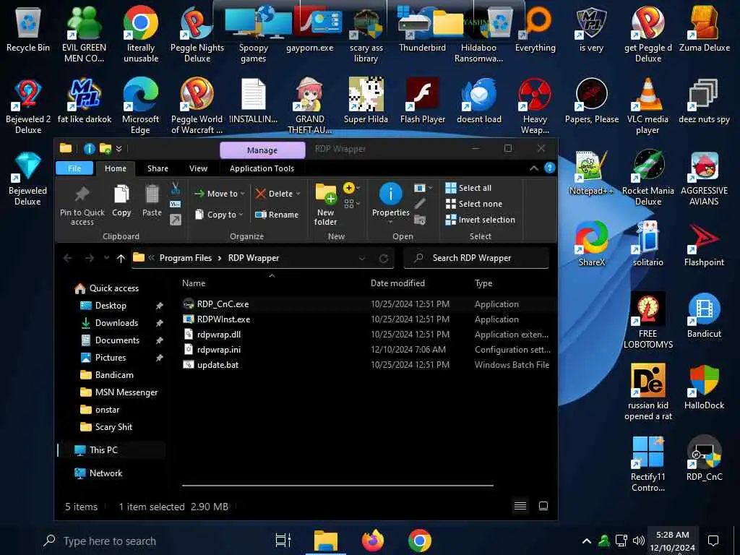Select Network in the navigation pane
The height and width of the screenshot is (555, 740).
106,473
